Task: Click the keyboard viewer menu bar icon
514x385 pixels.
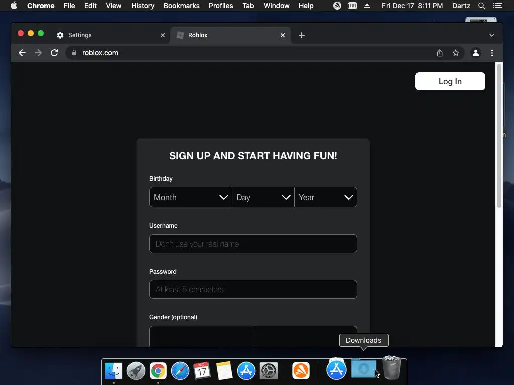Action: point(352,6)
